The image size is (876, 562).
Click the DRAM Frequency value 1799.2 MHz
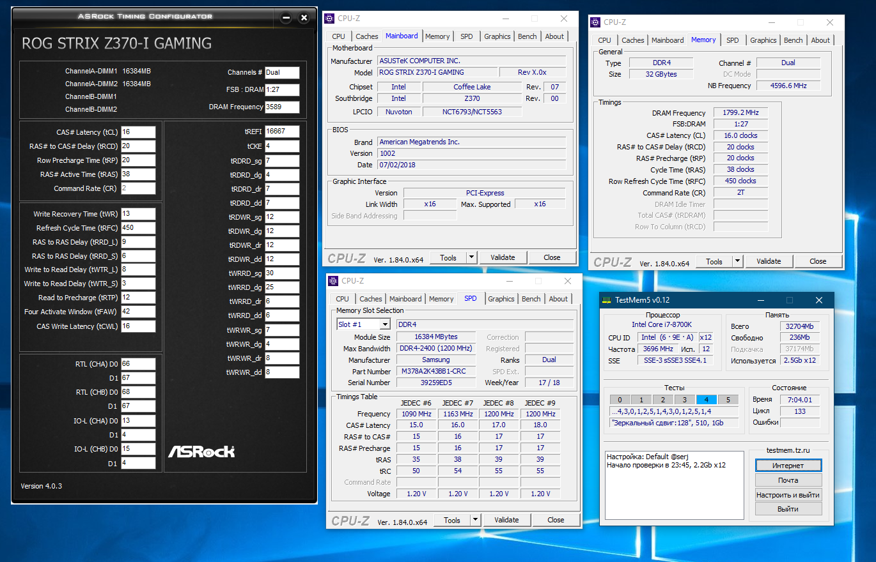click(740, 113)
